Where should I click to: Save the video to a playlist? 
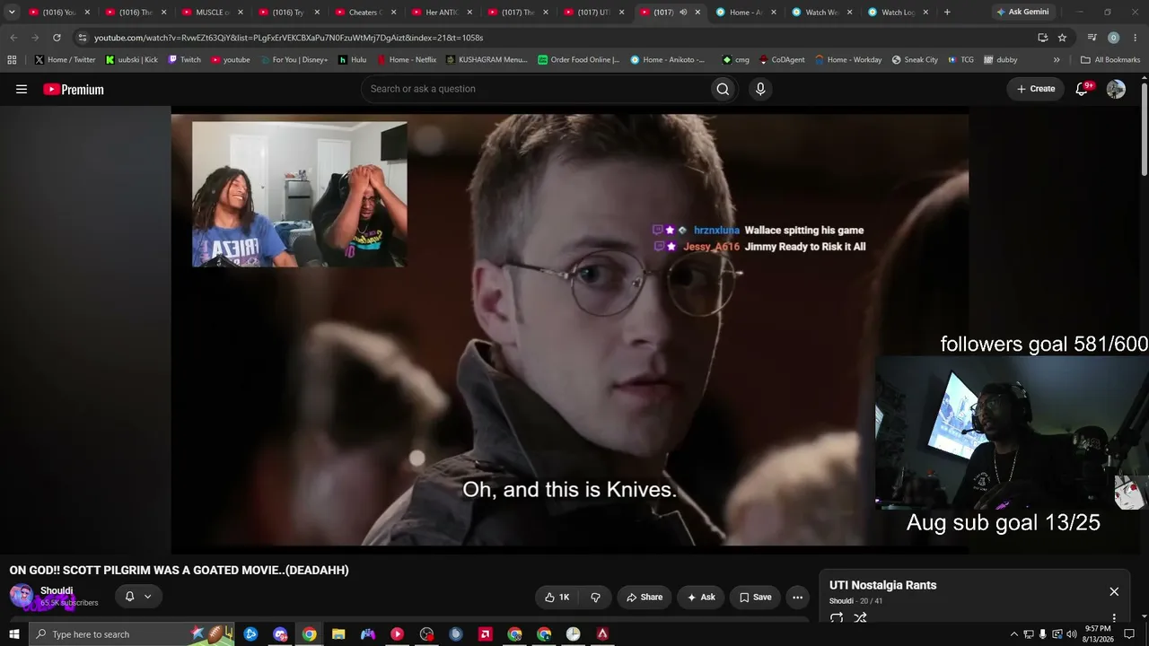point(755,597)
